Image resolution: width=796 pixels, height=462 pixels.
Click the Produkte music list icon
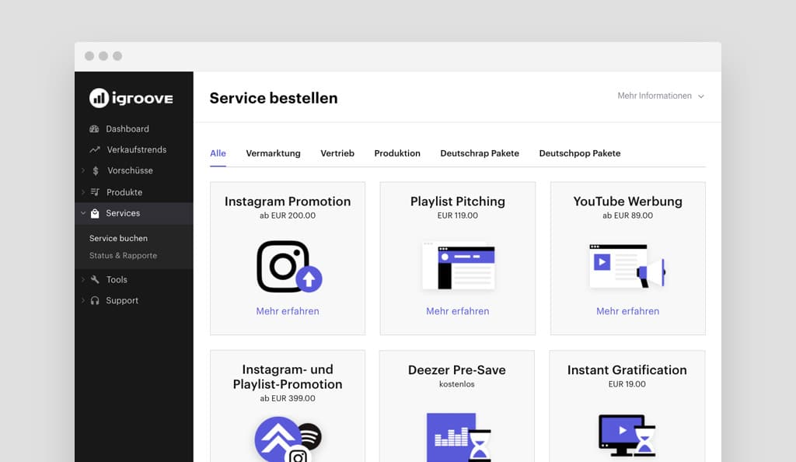95,192
